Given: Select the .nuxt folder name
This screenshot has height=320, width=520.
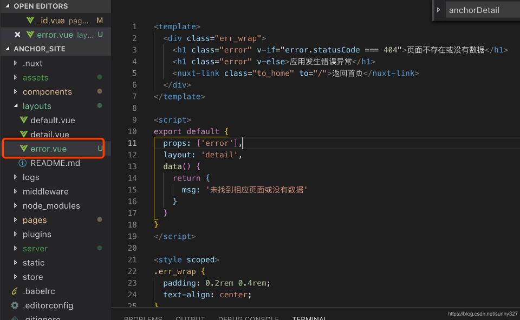Looking at the screenshot, I should (32, 63).
